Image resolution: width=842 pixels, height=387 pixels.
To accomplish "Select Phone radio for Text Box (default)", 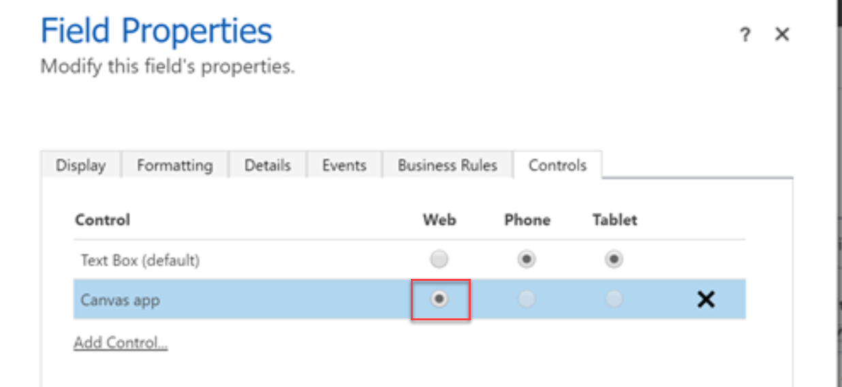I will pos(527,259).
